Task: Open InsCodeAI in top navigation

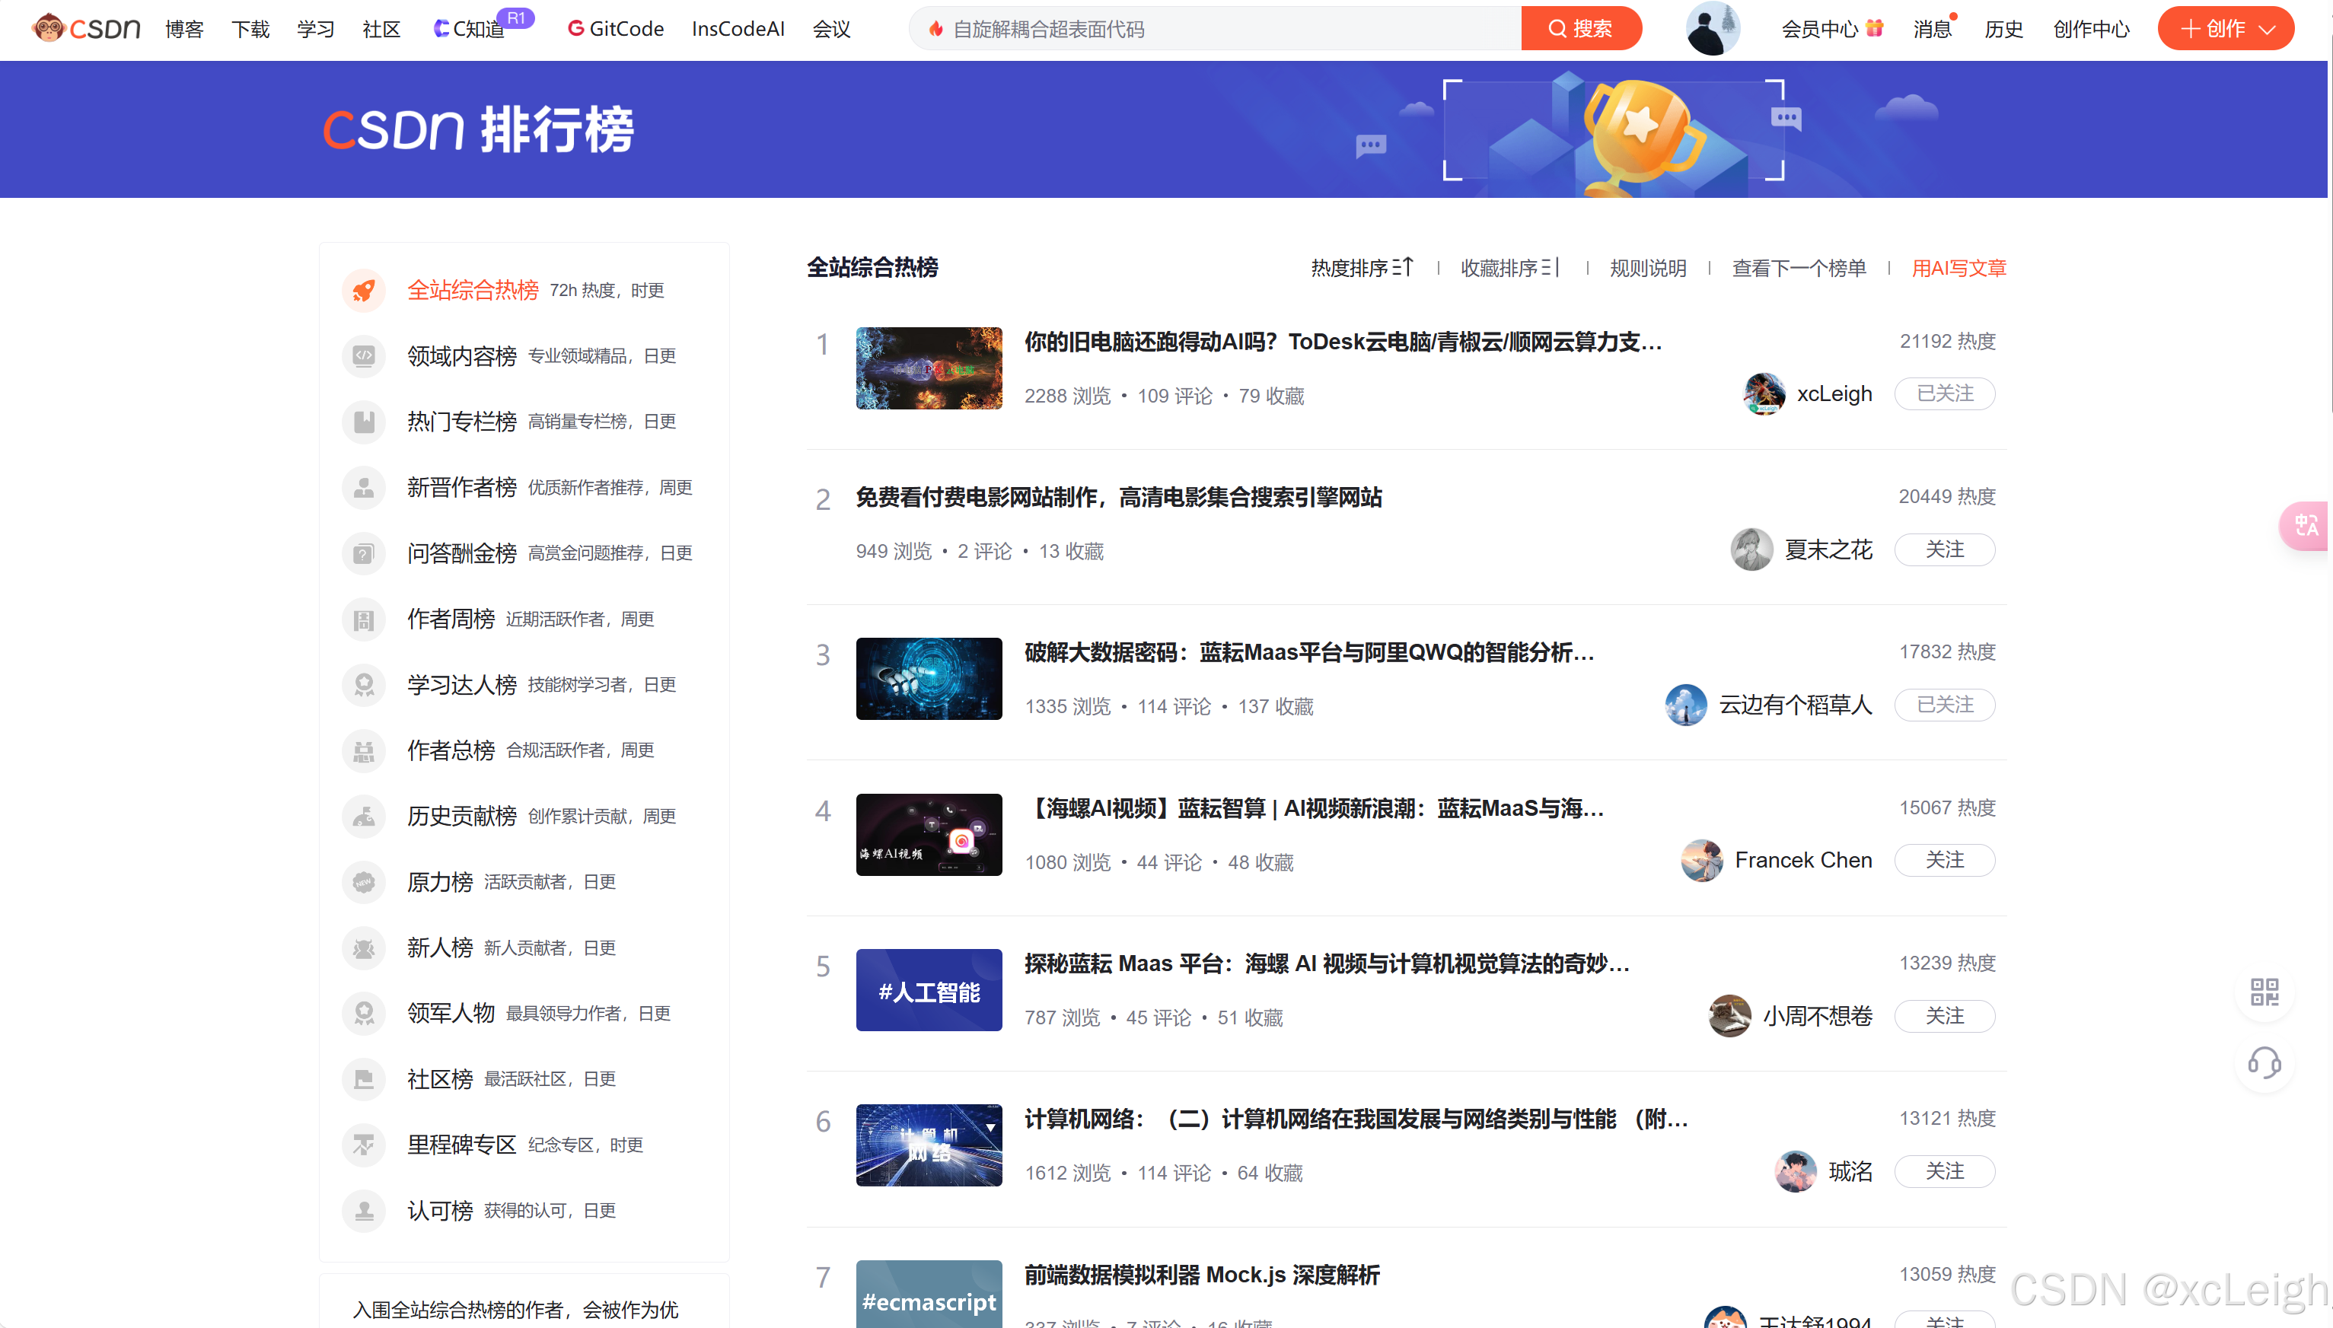Action: (738, 29)
